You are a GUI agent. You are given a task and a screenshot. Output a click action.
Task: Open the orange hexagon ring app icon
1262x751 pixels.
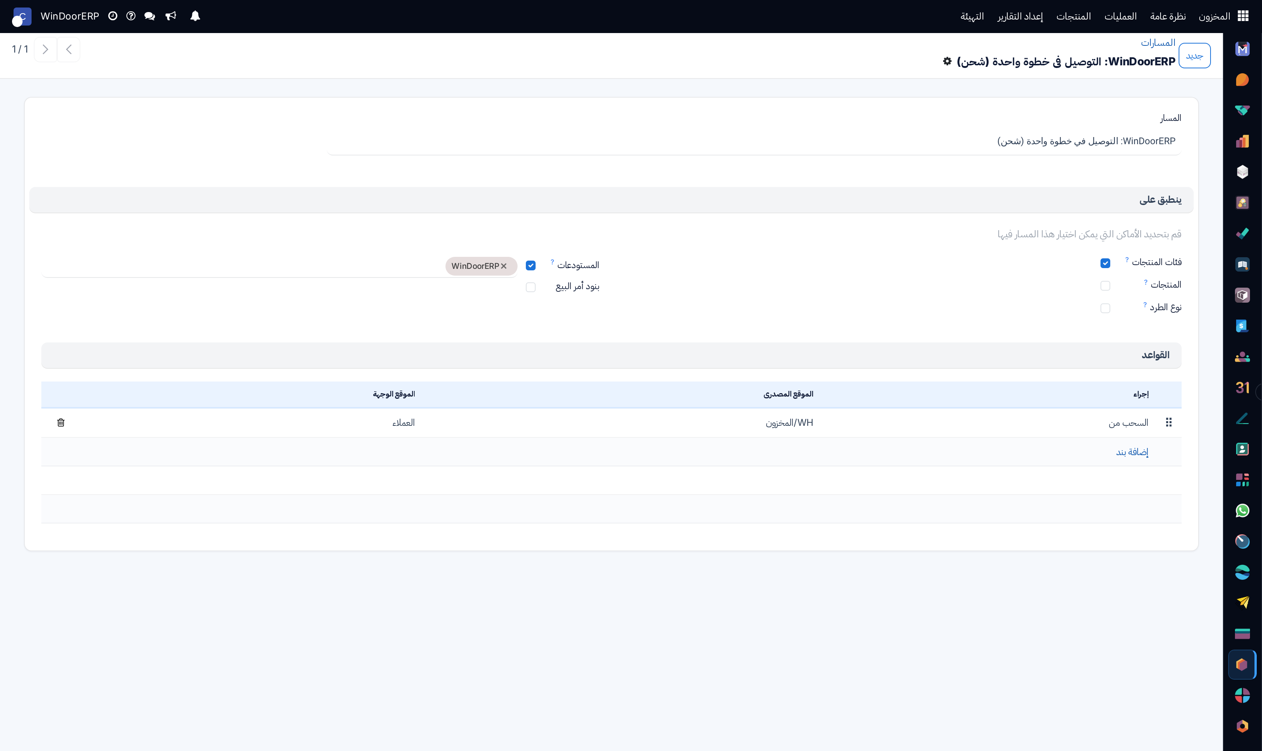(1242, 726)
